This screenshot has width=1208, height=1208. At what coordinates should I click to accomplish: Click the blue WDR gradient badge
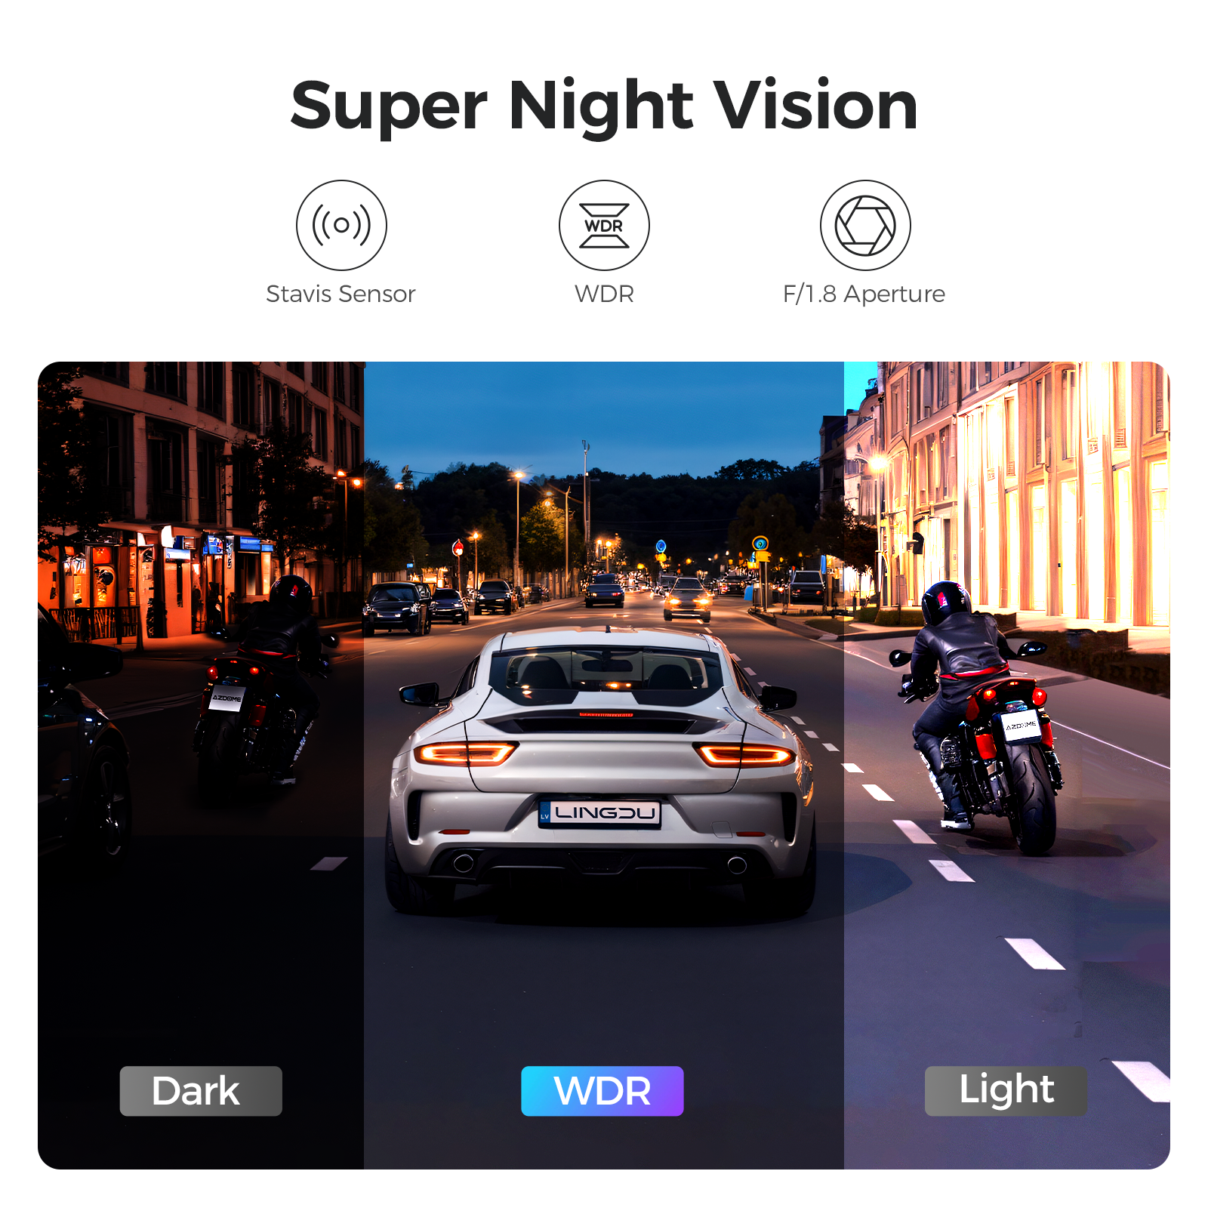click(x=602, y=1091)
